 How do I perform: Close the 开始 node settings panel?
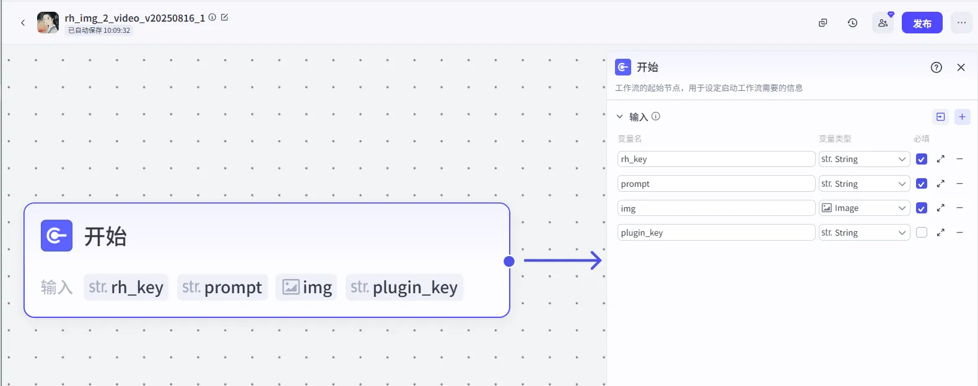(x=961, y=67)
